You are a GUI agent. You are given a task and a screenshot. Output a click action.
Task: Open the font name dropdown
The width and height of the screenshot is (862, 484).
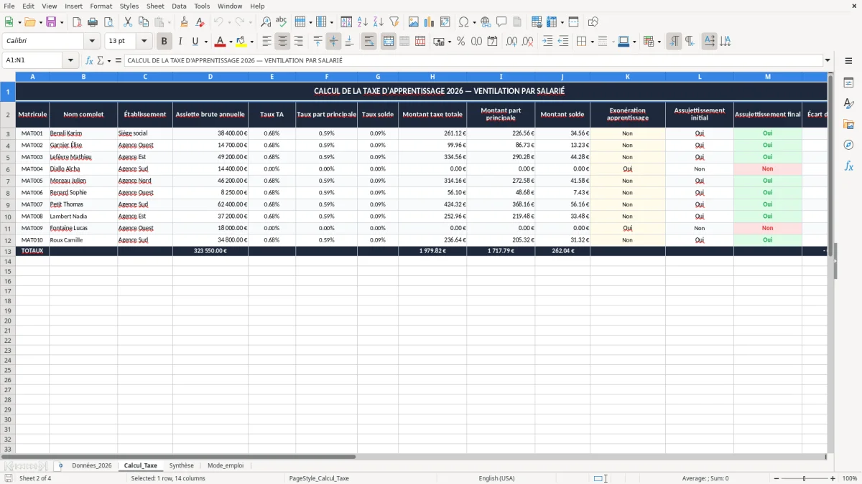click(x=92, y=42)
